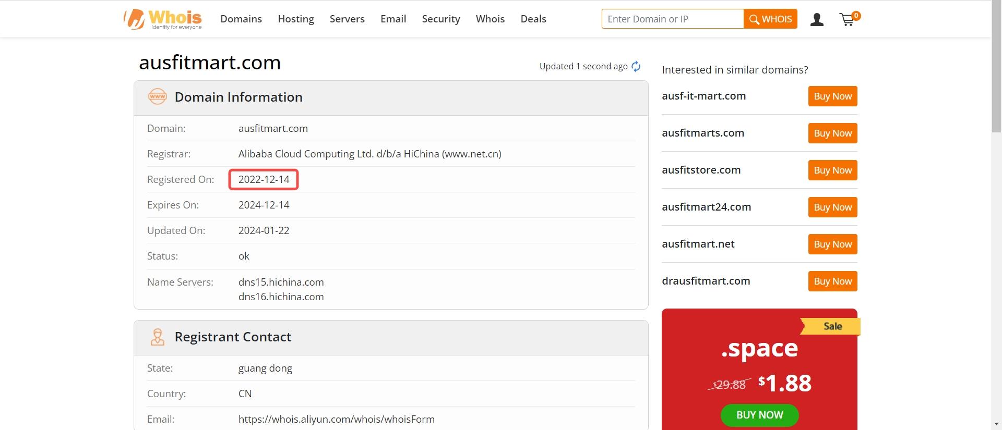Click the Registrar value Alibaba Cloud Computing

369,154
